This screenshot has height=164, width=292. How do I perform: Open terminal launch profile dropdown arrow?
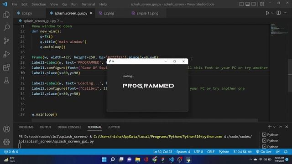(x=274, y=127)
